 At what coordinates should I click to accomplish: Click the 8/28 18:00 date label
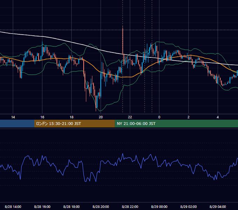(71, 206)
